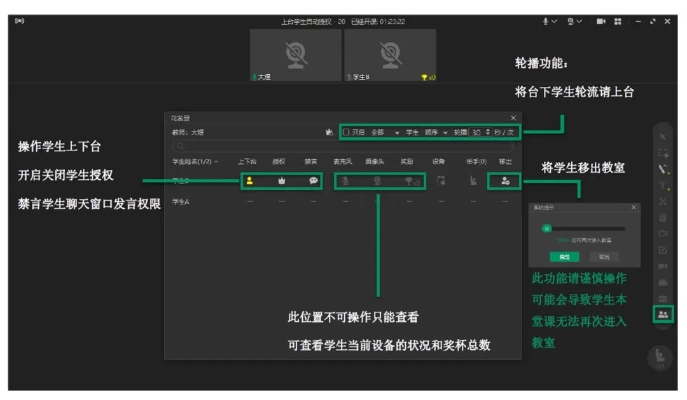
Task: Enable the 开启 rotation checkbox
Action: (x=347, y=132)
